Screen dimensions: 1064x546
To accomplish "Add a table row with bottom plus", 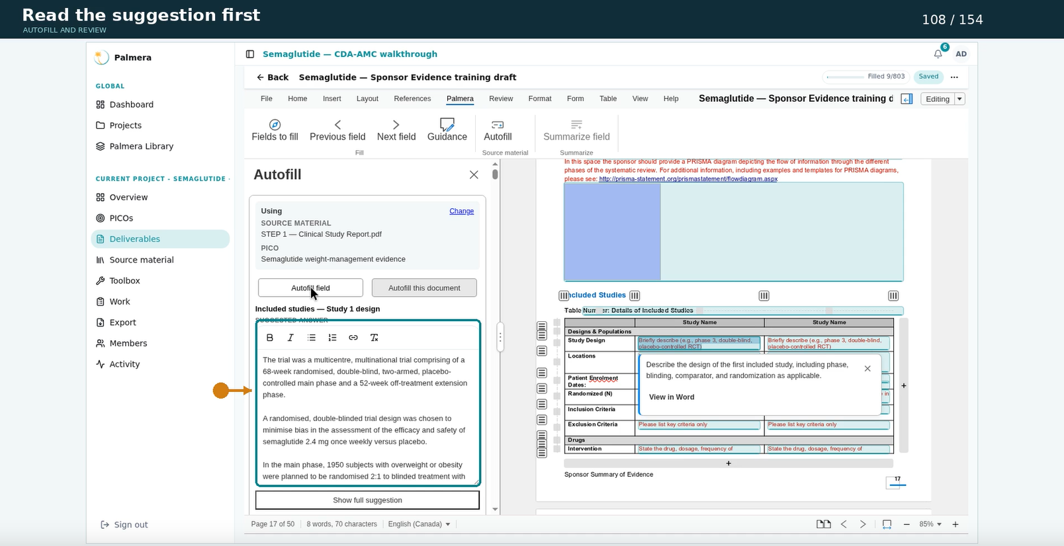I will click(x=729, y=463).
